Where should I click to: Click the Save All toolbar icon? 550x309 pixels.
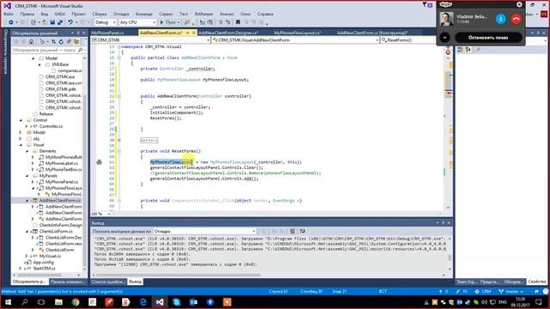click(x=60, y=22)
